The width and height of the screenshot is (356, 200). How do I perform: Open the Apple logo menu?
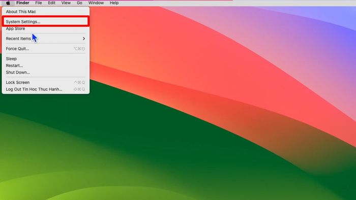[8, 3]
